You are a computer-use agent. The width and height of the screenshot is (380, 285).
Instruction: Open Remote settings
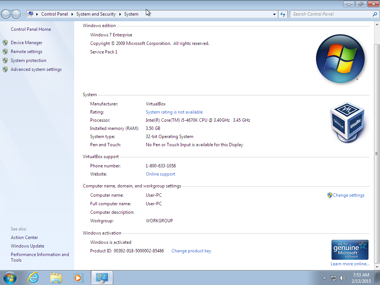click(x=26, y=52)
